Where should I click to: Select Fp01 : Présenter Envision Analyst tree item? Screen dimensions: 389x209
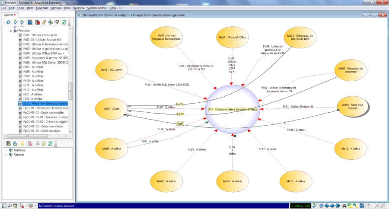coord(45,103)
